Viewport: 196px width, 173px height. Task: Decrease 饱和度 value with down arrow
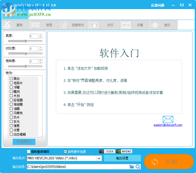coord(40,63)
